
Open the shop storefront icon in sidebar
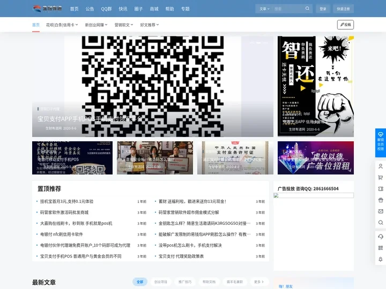[x=380, y=200]
